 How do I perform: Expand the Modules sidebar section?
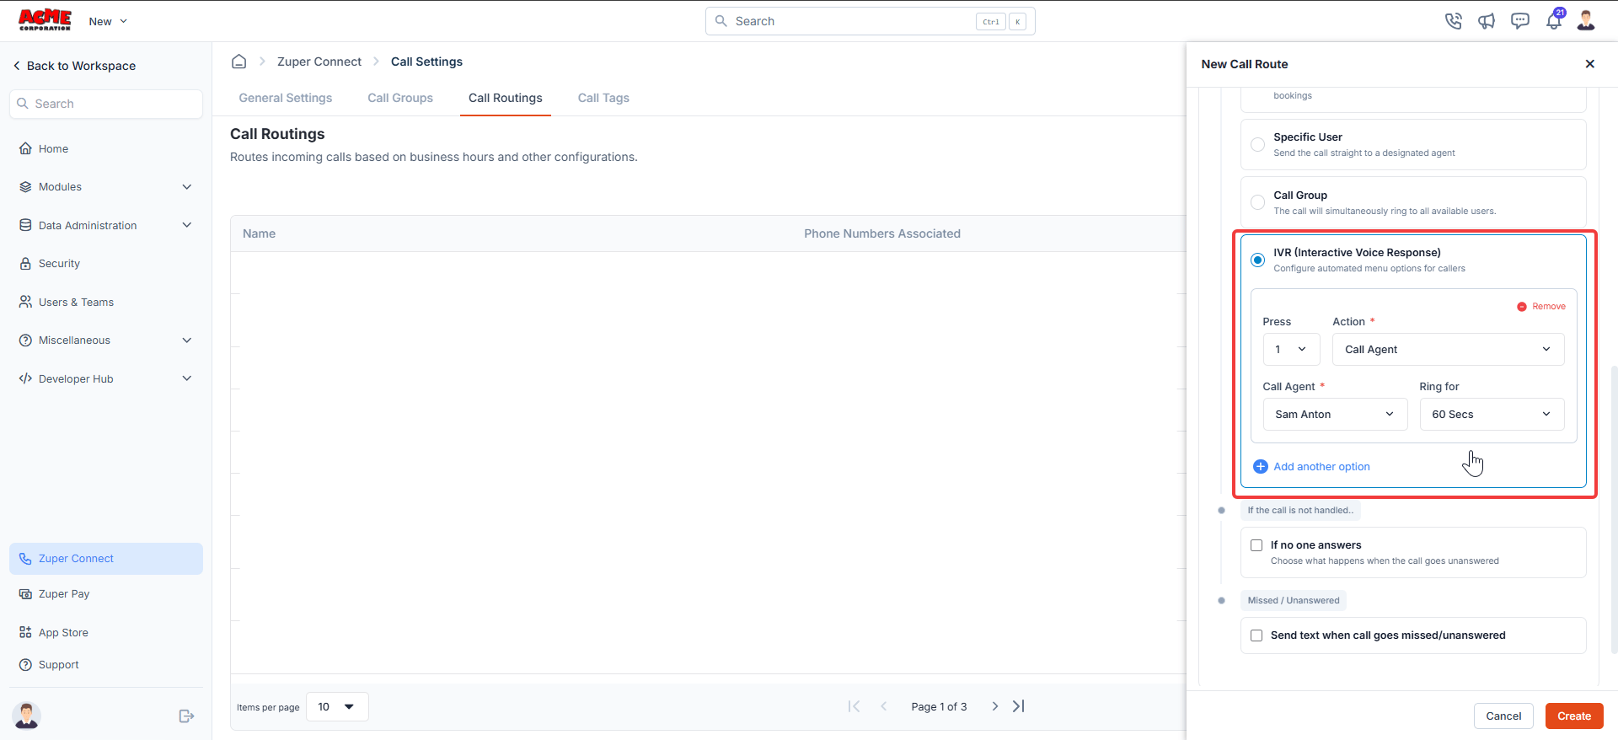click(105, 187)
